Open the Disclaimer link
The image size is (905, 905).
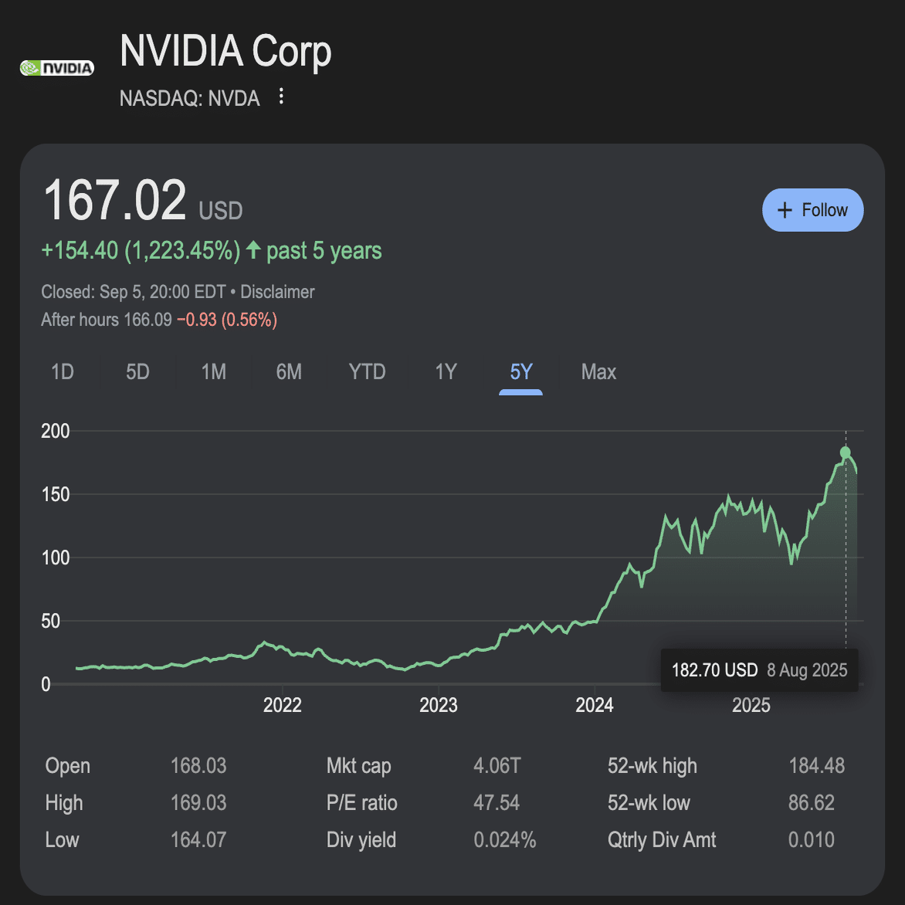tap(277, 292)
